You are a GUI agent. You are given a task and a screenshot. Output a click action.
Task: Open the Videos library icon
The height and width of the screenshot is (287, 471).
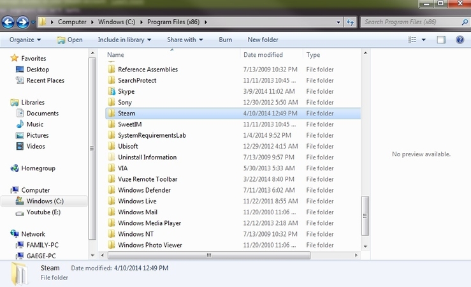pyautogui.click(x=20, y=146)
